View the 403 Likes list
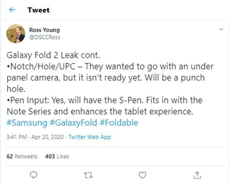Viewport: 230px width, 184px height. point(57,156)
